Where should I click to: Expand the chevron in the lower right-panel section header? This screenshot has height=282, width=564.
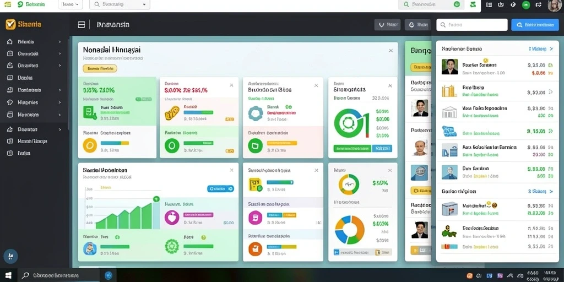(551, 191)
